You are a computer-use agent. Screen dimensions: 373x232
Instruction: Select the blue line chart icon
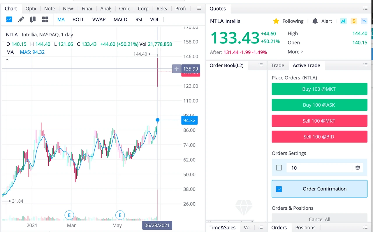pyautogui.click(x=9, y=19)
